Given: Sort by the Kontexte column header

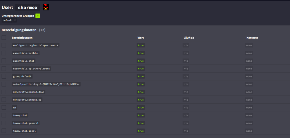Looking at the screenshot, I should (x=252, y=38).
